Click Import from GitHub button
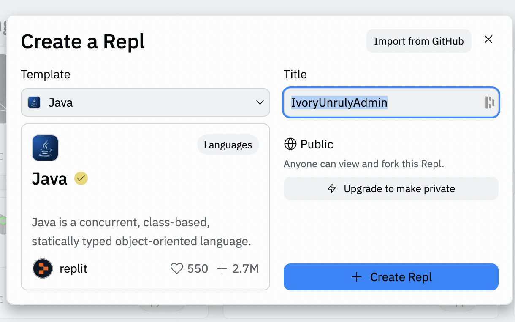Viewport: 515px width, 322px height. pos(419,41)
